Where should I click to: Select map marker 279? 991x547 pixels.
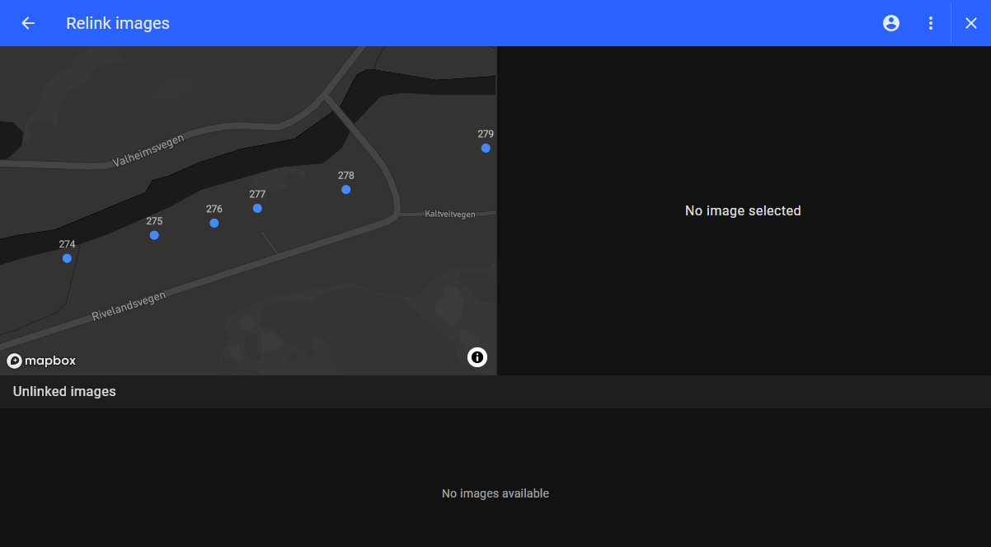tap(486, 148)
